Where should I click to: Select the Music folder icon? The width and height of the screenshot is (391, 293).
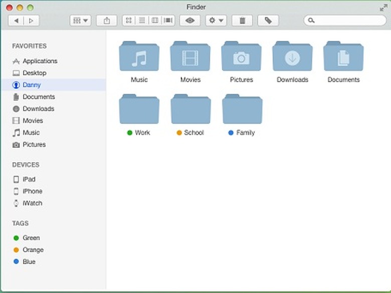139,56
